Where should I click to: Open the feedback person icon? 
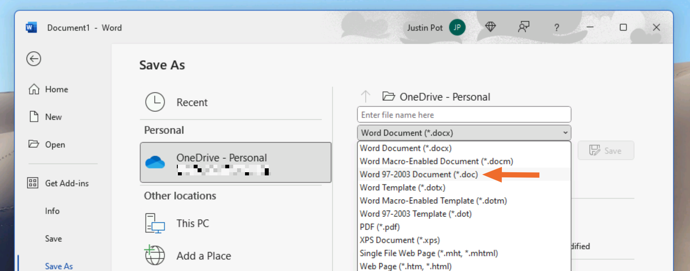523,27
